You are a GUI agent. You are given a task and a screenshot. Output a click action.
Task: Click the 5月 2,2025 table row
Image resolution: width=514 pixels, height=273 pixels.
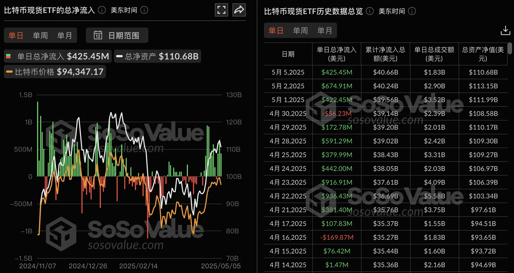tap(288, 86)
